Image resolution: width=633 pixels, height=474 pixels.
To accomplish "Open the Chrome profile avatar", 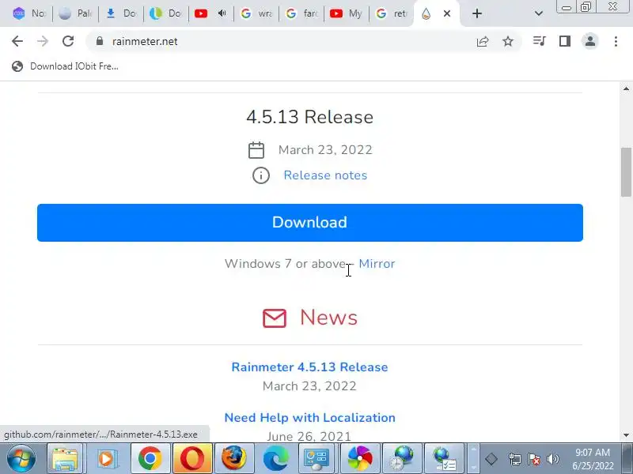I will pyautogui.click(x=589, y=41).
